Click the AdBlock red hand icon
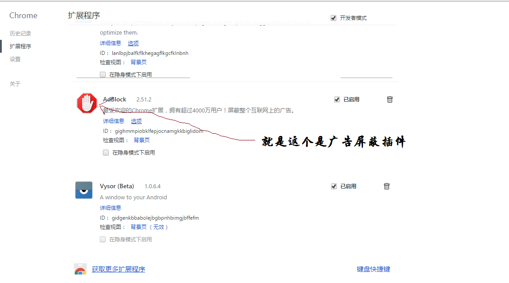 tap(87, 103)
